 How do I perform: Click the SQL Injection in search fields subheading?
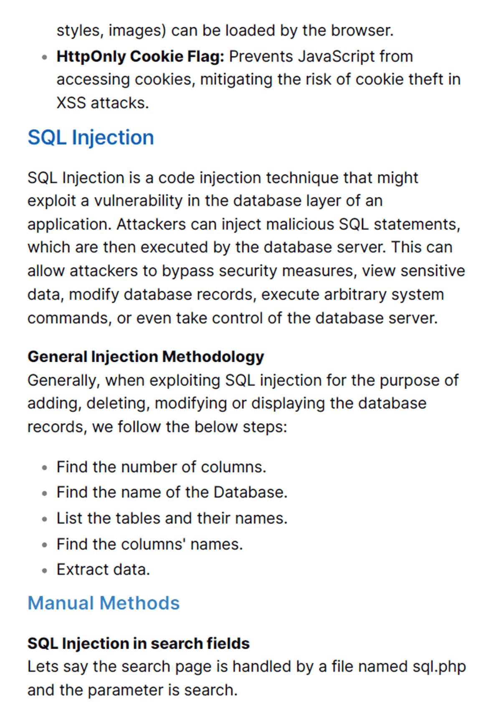[x=139, y=643]
